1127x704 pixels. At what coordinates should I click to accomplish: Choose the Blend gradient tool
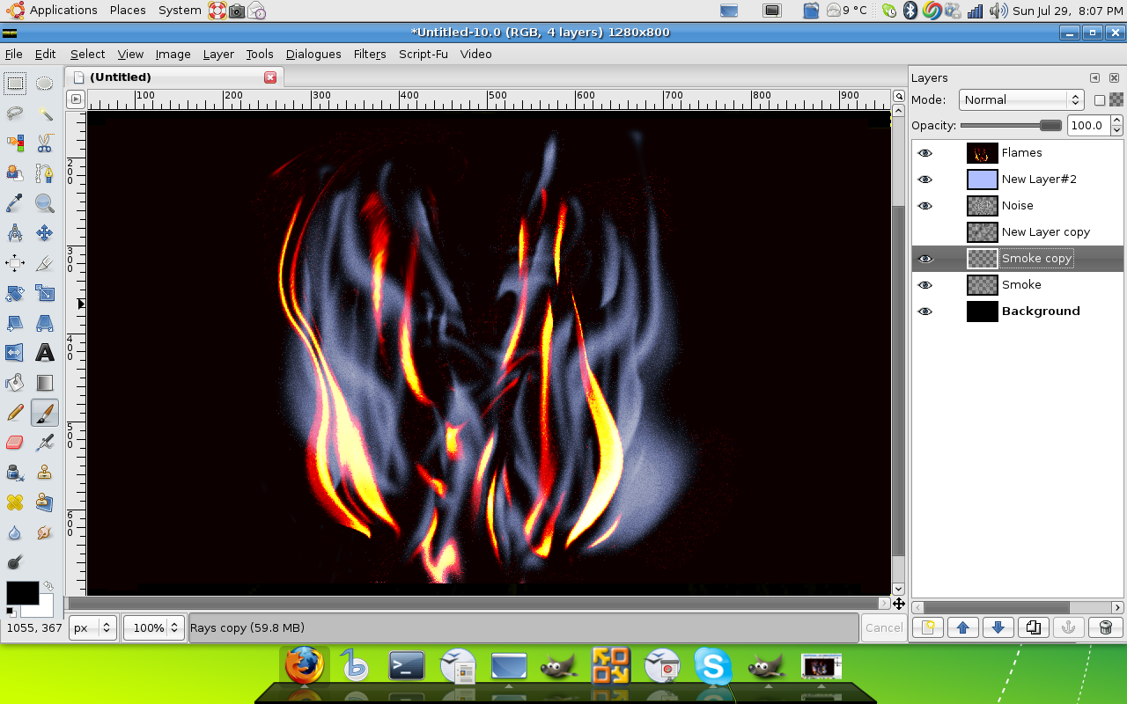44,383
